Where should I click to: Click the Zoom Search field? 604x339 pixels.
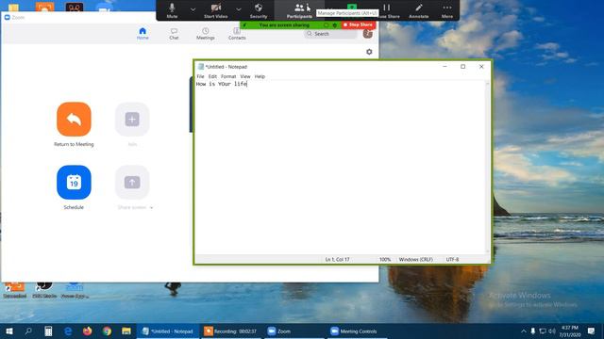click(x=330, y=34)
